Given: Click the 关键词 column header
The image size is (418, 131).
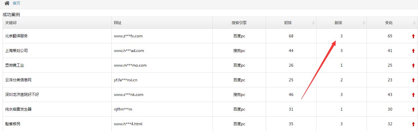Looking at the screenshot, I should 57,23.
